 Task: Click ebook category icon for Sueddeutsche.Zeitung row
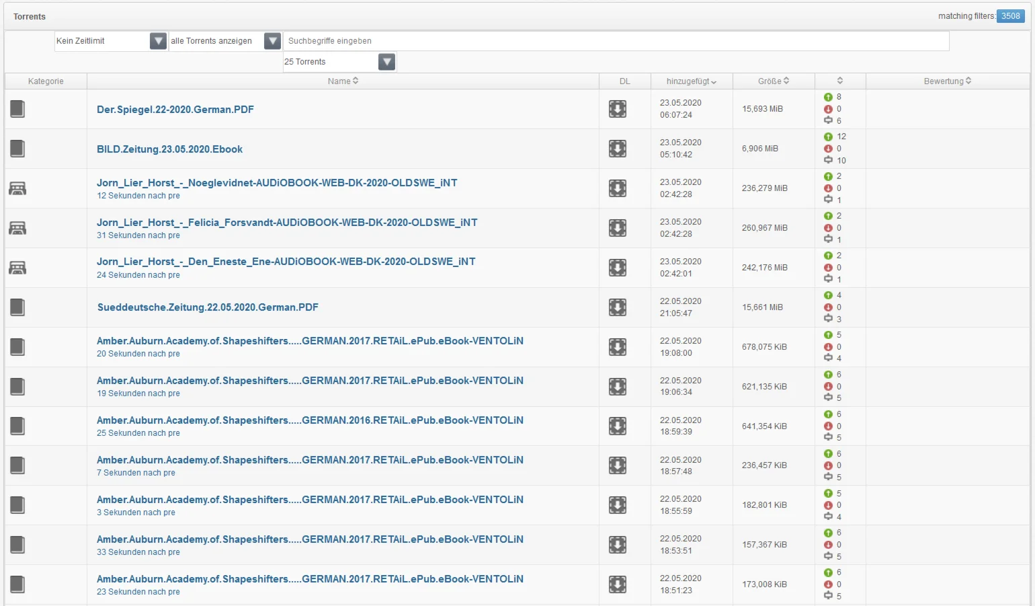click(17, 307)
